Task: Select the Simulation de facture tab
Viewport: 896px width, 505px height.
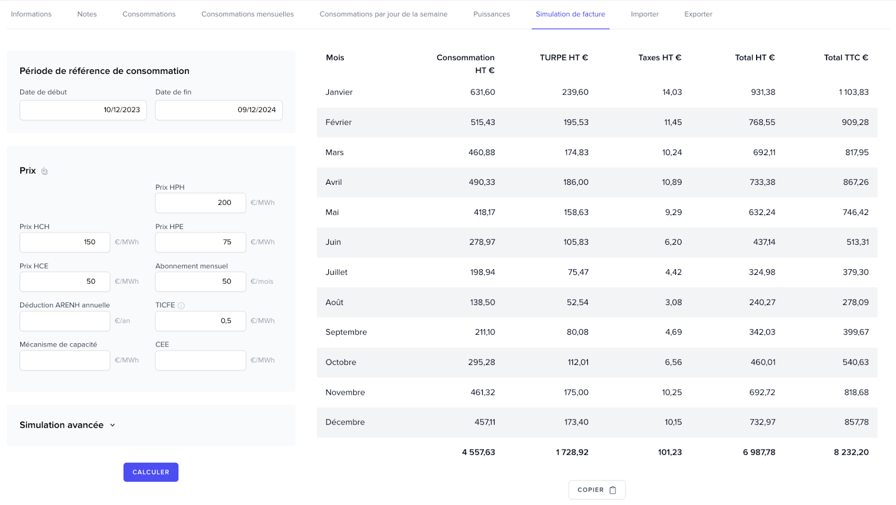Action: coord(570,14)
